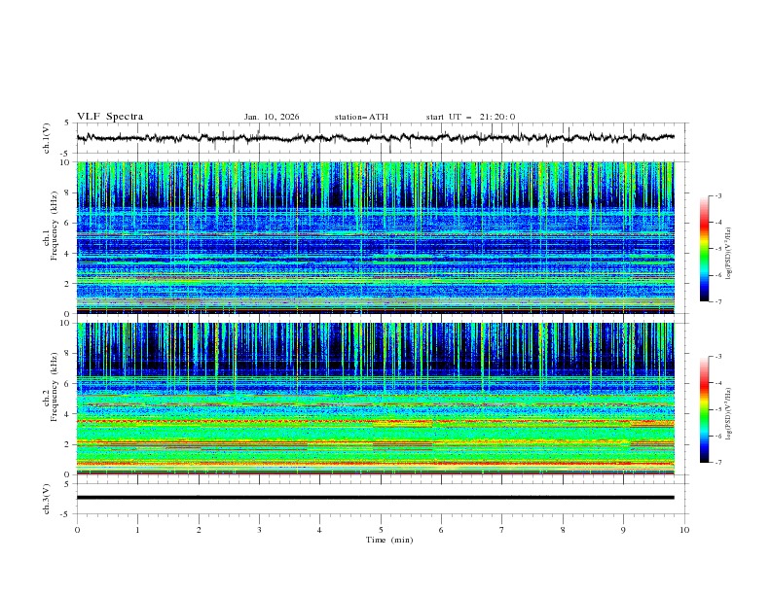Click the 10 minute tick on time axis
Image resolution: width=771 pixels, height=595 pixels.
[x=684, y=529]
